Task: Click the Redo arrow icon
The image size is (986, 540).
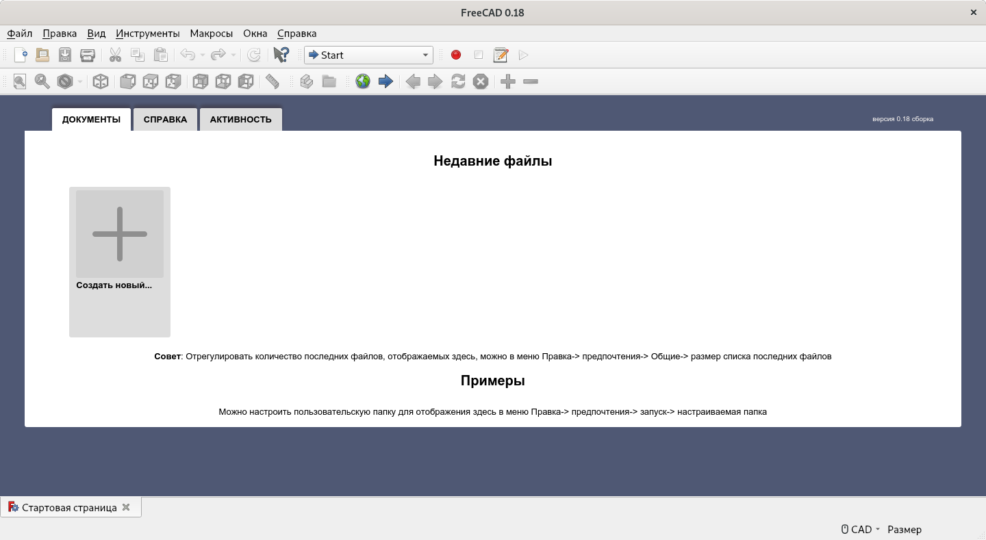Action: [x=218, y=55]
